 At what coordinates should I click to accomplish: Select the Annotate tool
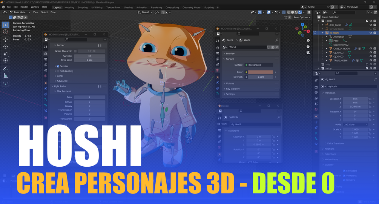pyautogui.click(x=6, y=68)
